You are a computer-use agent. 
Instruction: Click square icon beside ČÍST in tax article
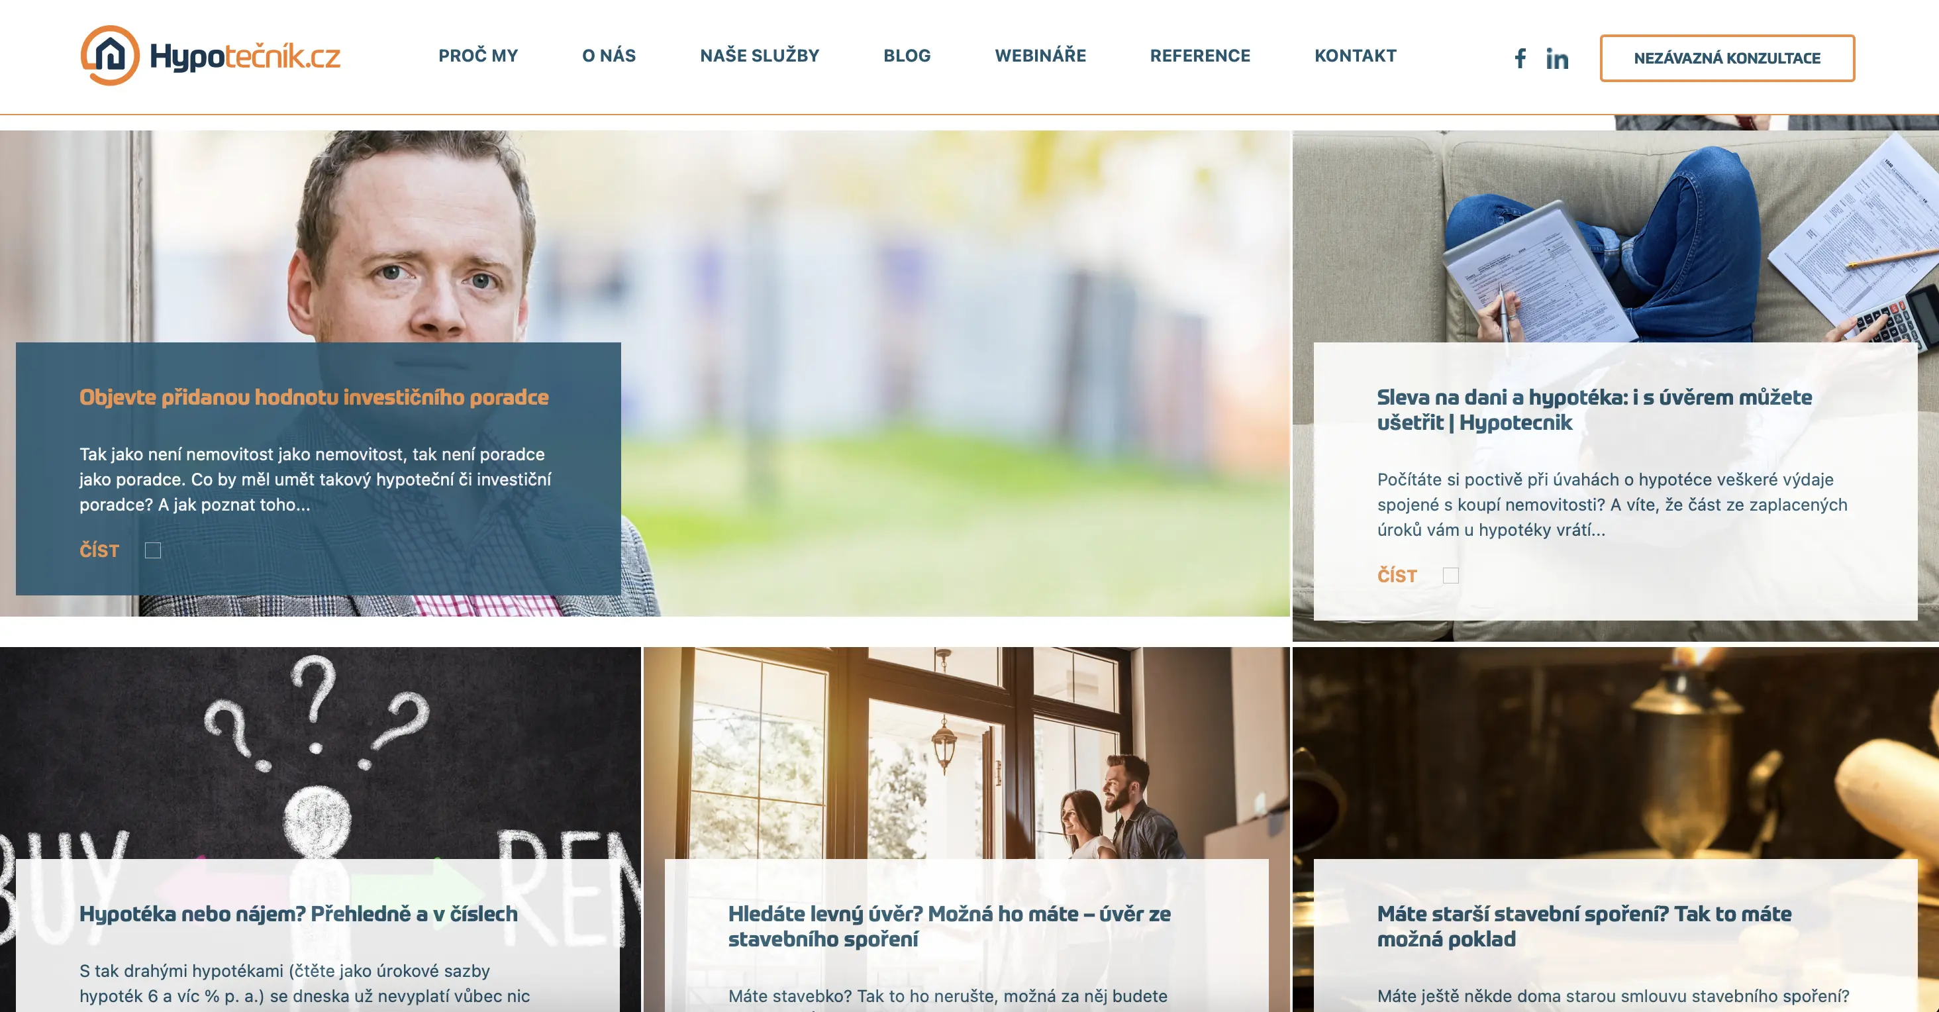click(x=1450, y=576)
